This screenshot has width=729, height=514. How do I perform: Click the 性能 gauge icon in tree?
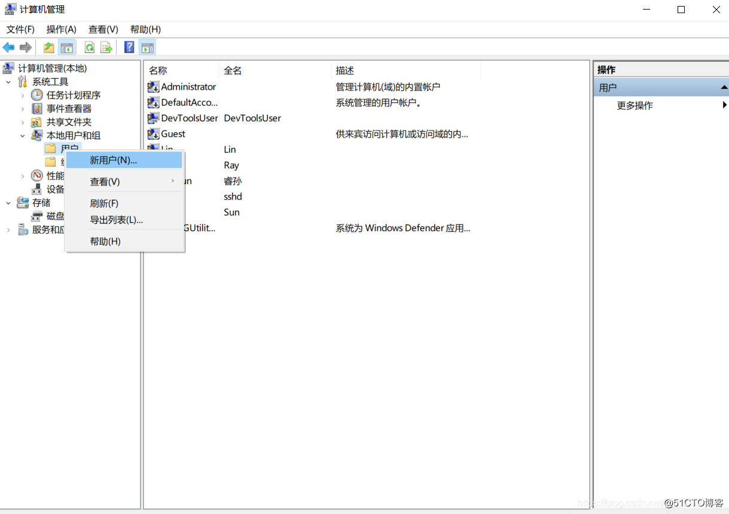(37, 176)
